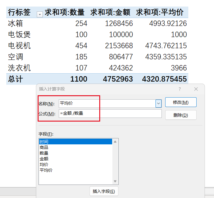Select the 总计 row label
This screenshot has height=198, width=214.
coord(15,79)
